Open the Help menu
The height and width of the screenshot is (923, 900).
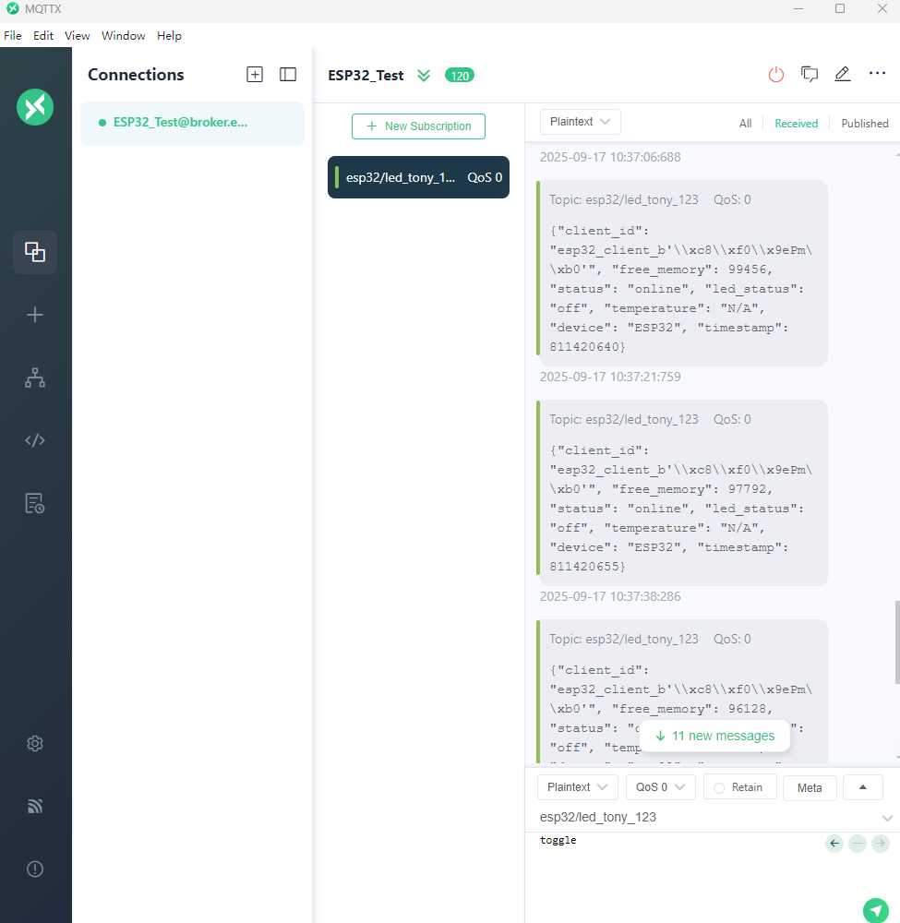coord(169,36)
